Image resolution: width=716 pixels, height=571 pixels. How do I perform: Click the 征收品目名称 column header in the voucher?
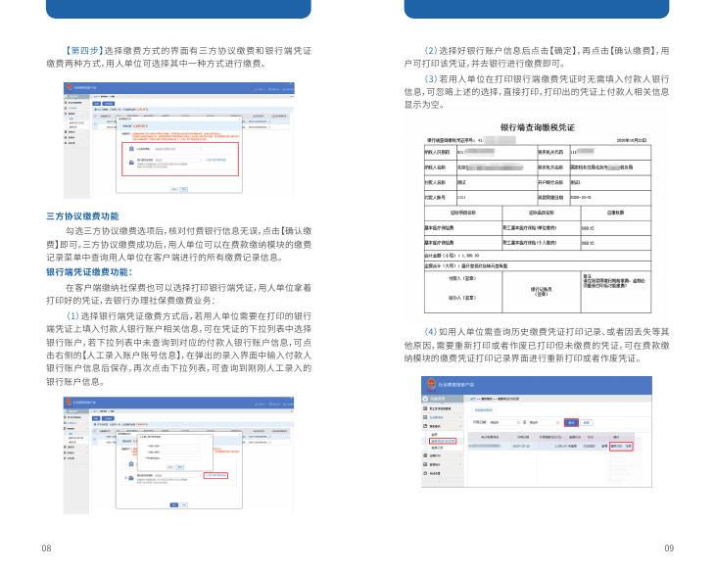point(541,213)
